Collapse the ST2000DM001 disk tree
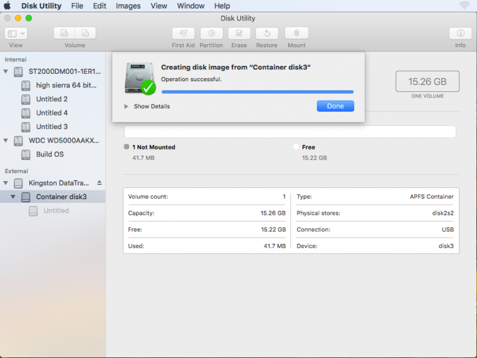Image resolution: width=477 pixels, height=358 pixels. pos(6,72)
